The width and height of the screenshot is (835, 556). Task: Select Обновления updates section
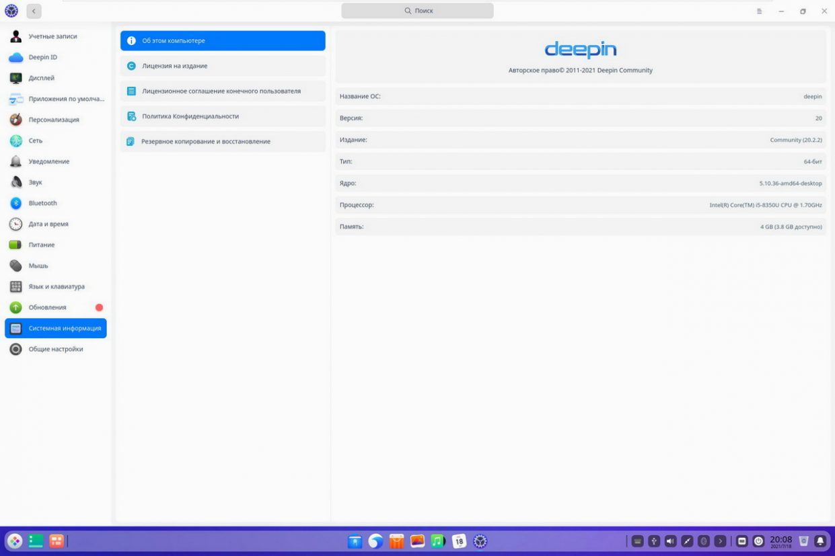point(47,307)
